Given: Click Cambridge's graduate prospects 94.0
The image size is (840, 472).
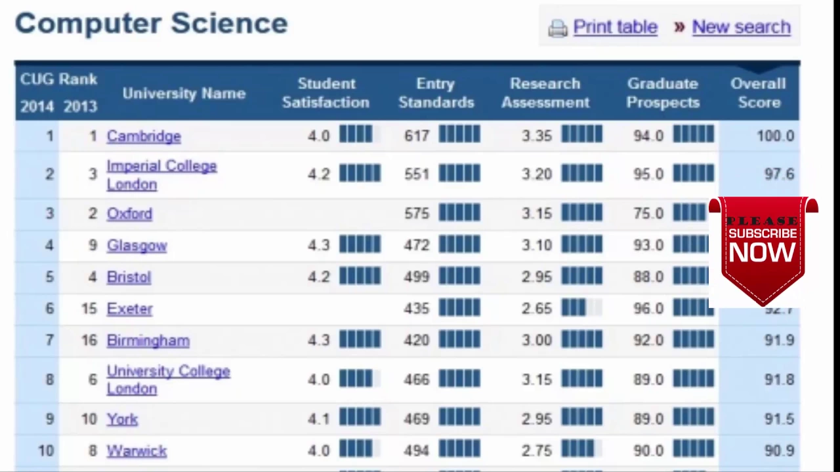Looking at the screenshot, I should point(648,136).
